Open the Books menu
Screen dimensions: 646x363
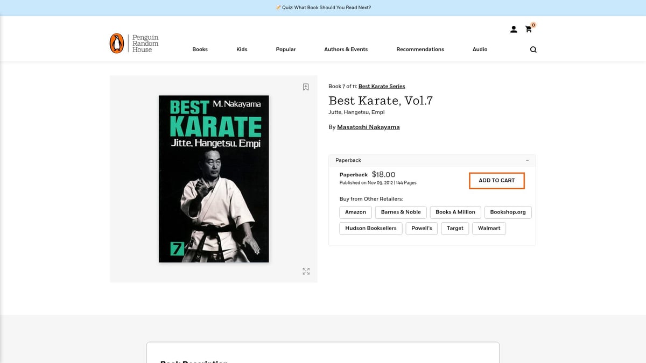pyautogui.click(x=200, y=49)
